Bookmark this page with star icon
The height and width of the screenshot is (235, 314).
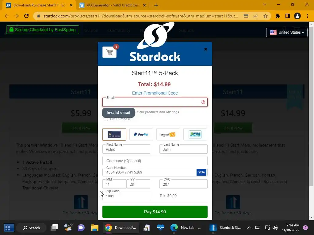point(266,16)
